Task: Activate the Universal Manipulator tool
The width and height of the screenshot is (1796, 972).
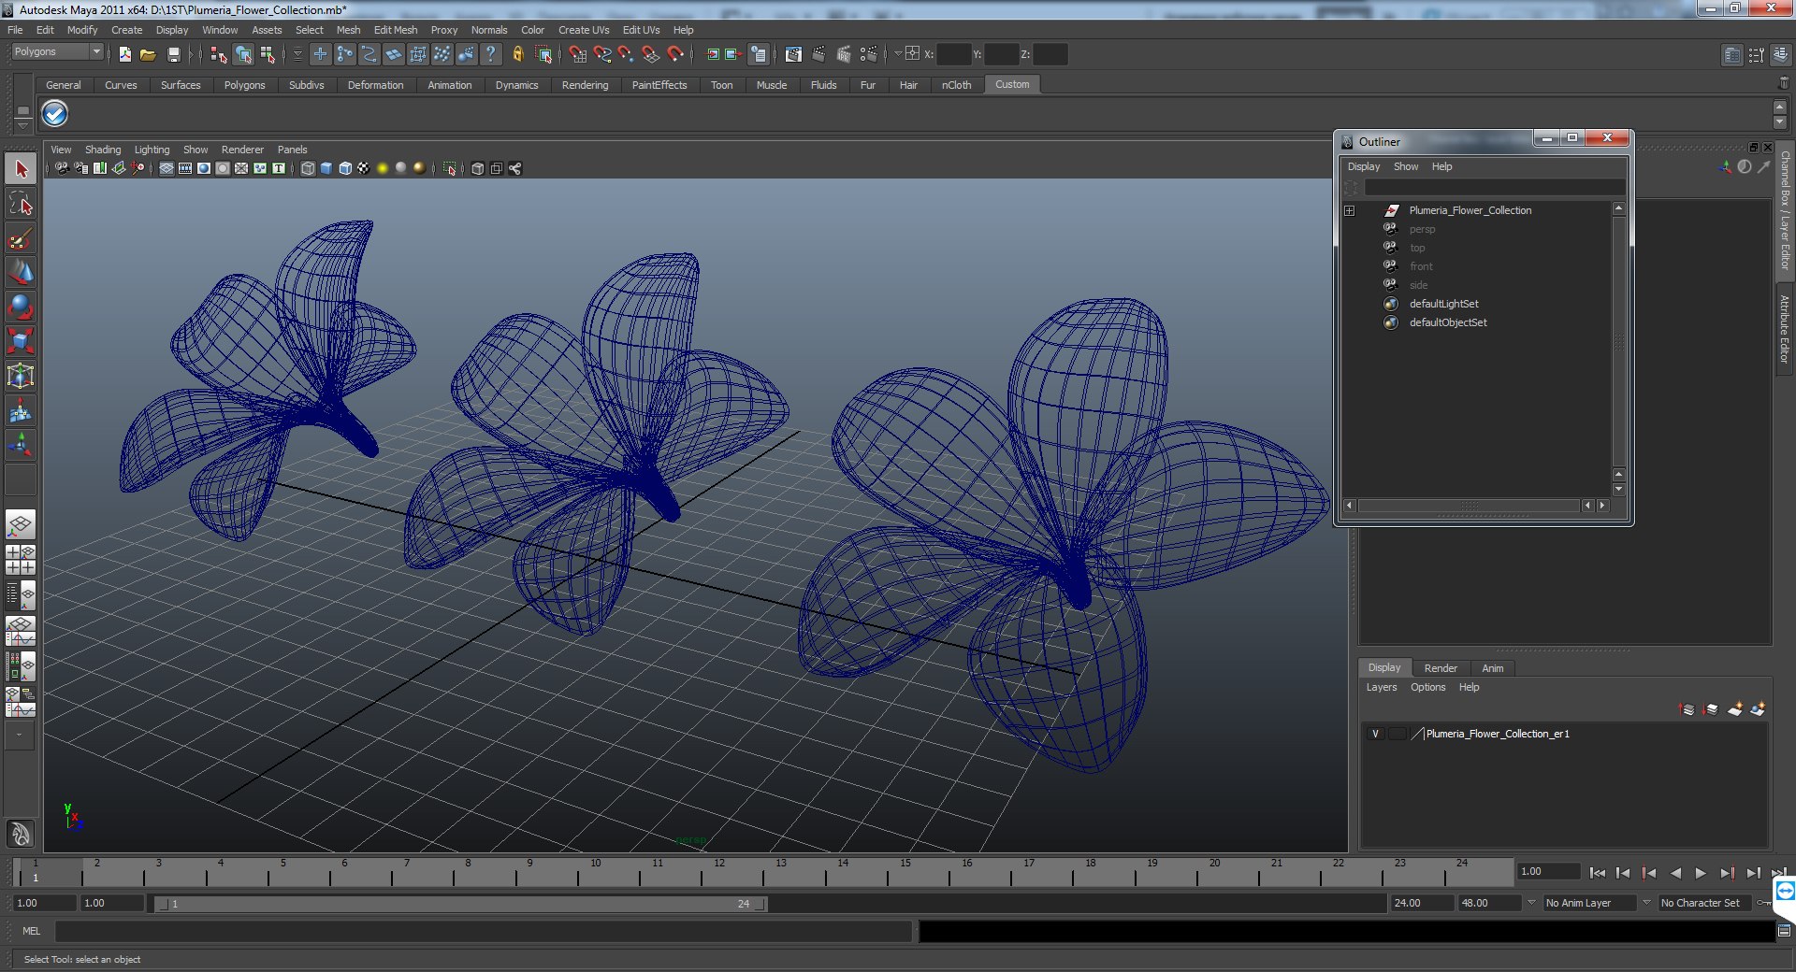Action: click(x=21, y=376)
